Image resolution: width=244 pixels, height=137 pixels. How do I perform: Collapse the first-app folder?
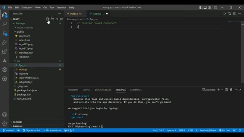[x=14, y=23]
